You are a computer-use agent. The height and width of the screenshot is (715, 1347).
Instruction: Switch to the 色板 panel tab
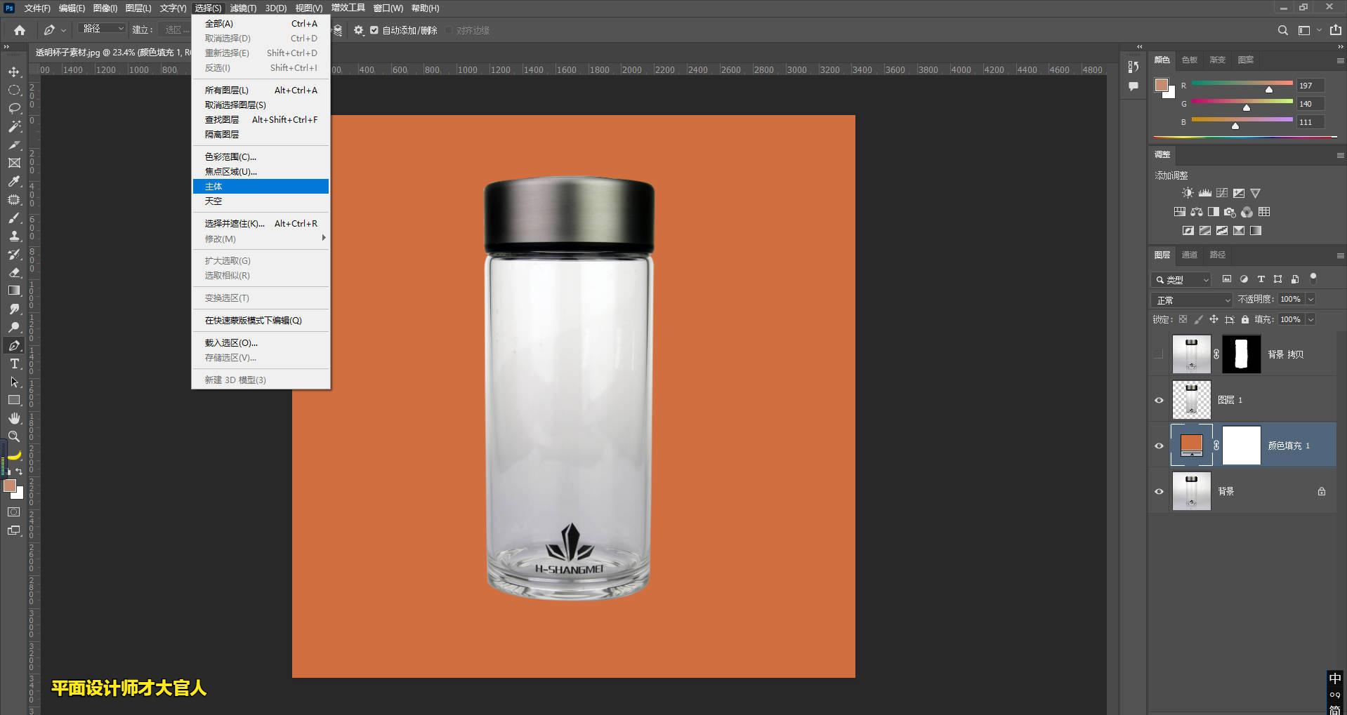1189,60
